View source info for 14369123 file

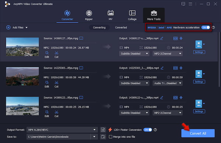coord(81,98)
